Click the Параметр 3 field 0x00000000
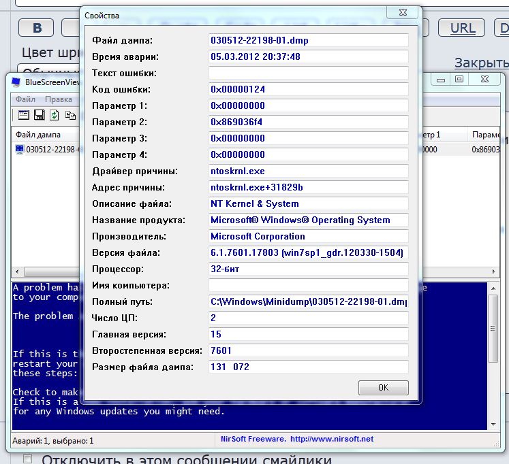The image size is (509, 464). tap(309, 138)
